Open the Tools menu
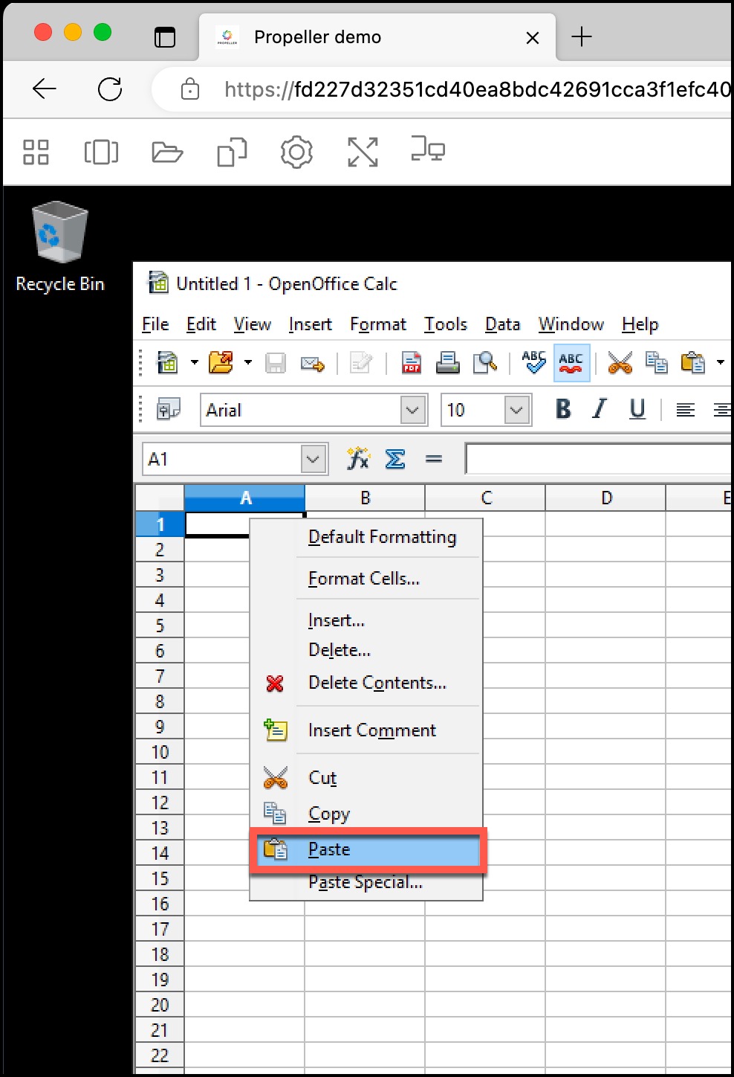The height and width of the screenshot is (1077, 734). 446,324
